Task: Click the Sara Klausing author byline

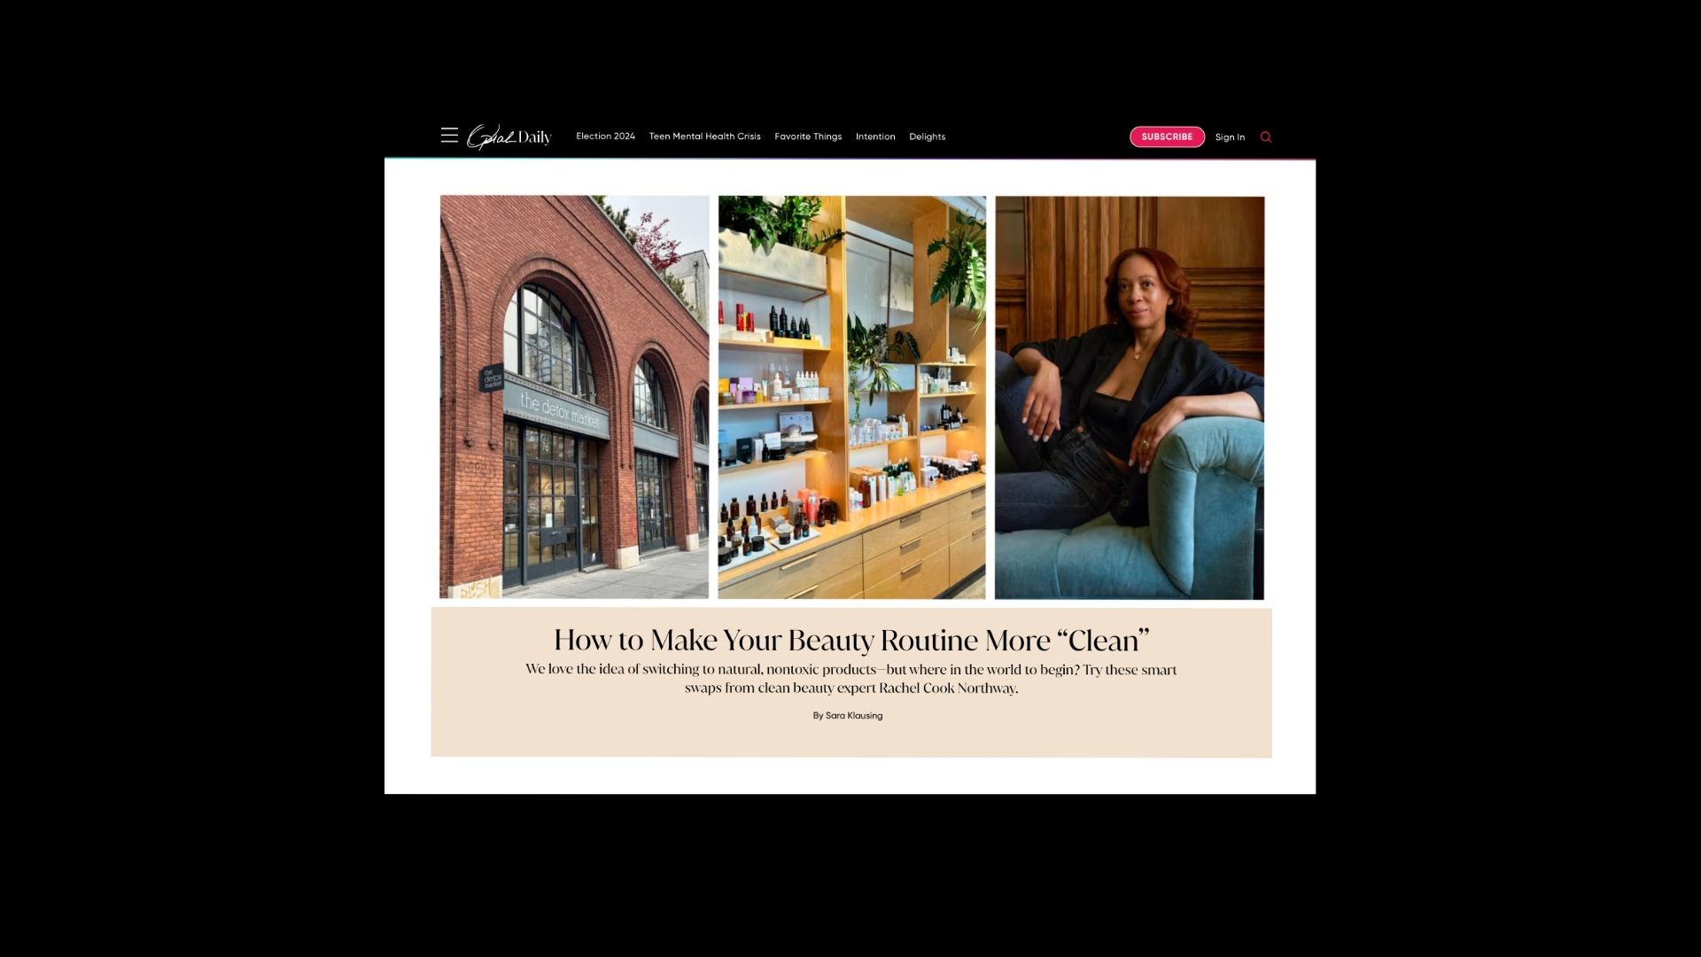Action: tap(848, 716)
